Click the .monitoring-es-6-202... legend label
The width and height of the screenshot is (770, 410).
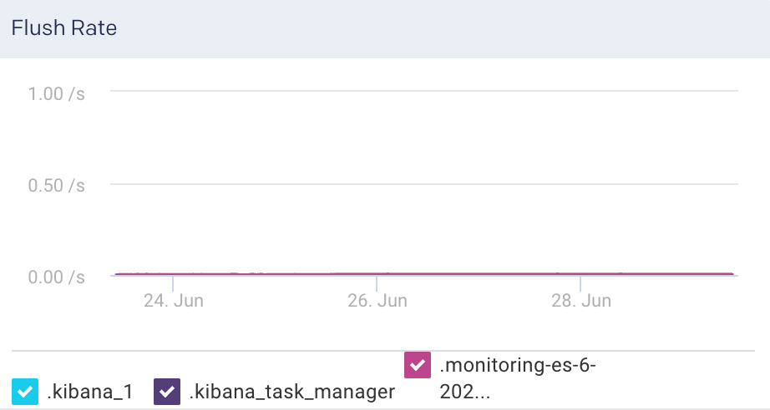coord(518,378)
